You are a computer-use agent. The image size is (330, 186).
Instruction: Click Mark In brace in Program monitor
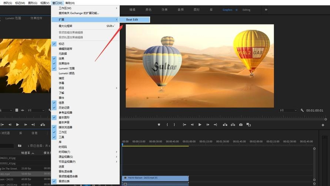tap(167, 125)
